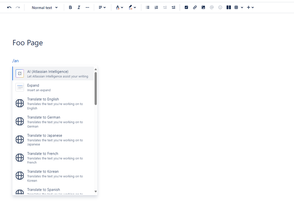Click the layouts columns icon
Screen dimensions: 294x218
(229, 7)
